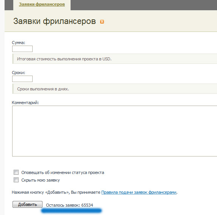Click the Сумма: field label
This screenshot has height=215, width=217.
pos(19,43)
